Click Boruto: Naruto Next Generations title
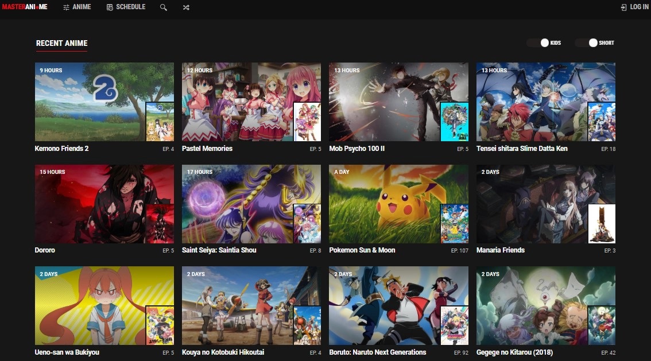This screenshot has width=651, height=361. (377, 352)
